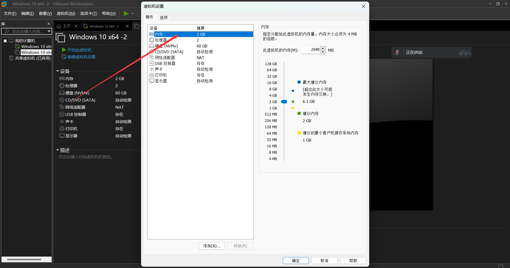Open the 文件(F) menu
This screenshot has height=268, width=510.
pos(10,14)
